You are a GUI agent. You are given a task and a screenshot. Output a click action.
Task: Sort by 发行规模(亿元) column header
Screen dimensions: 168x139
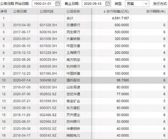tap(116, 12)
